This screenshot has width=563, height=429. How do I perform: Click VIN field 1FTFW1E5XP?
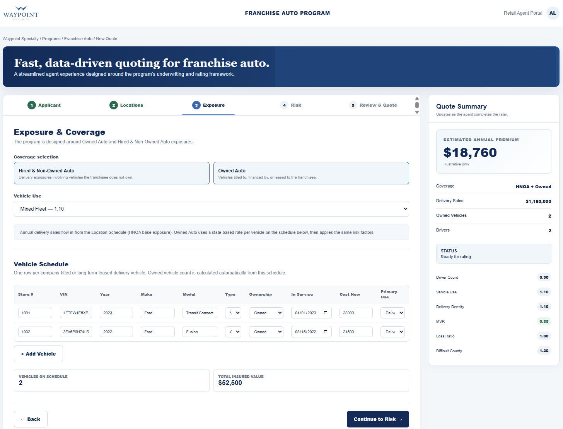pyautogui.click(x=76, y=313)
